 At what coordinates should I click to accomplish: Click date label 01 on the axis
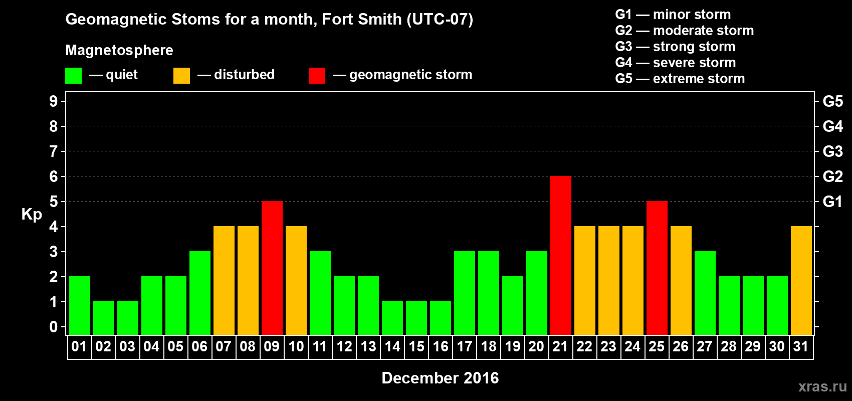[79, 347]
